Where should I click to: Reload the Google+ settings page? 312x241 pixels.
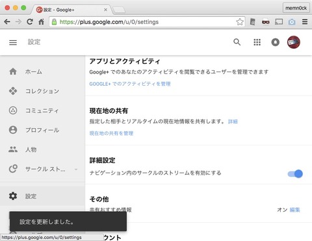pyautogui.click(x=30, y=21)
